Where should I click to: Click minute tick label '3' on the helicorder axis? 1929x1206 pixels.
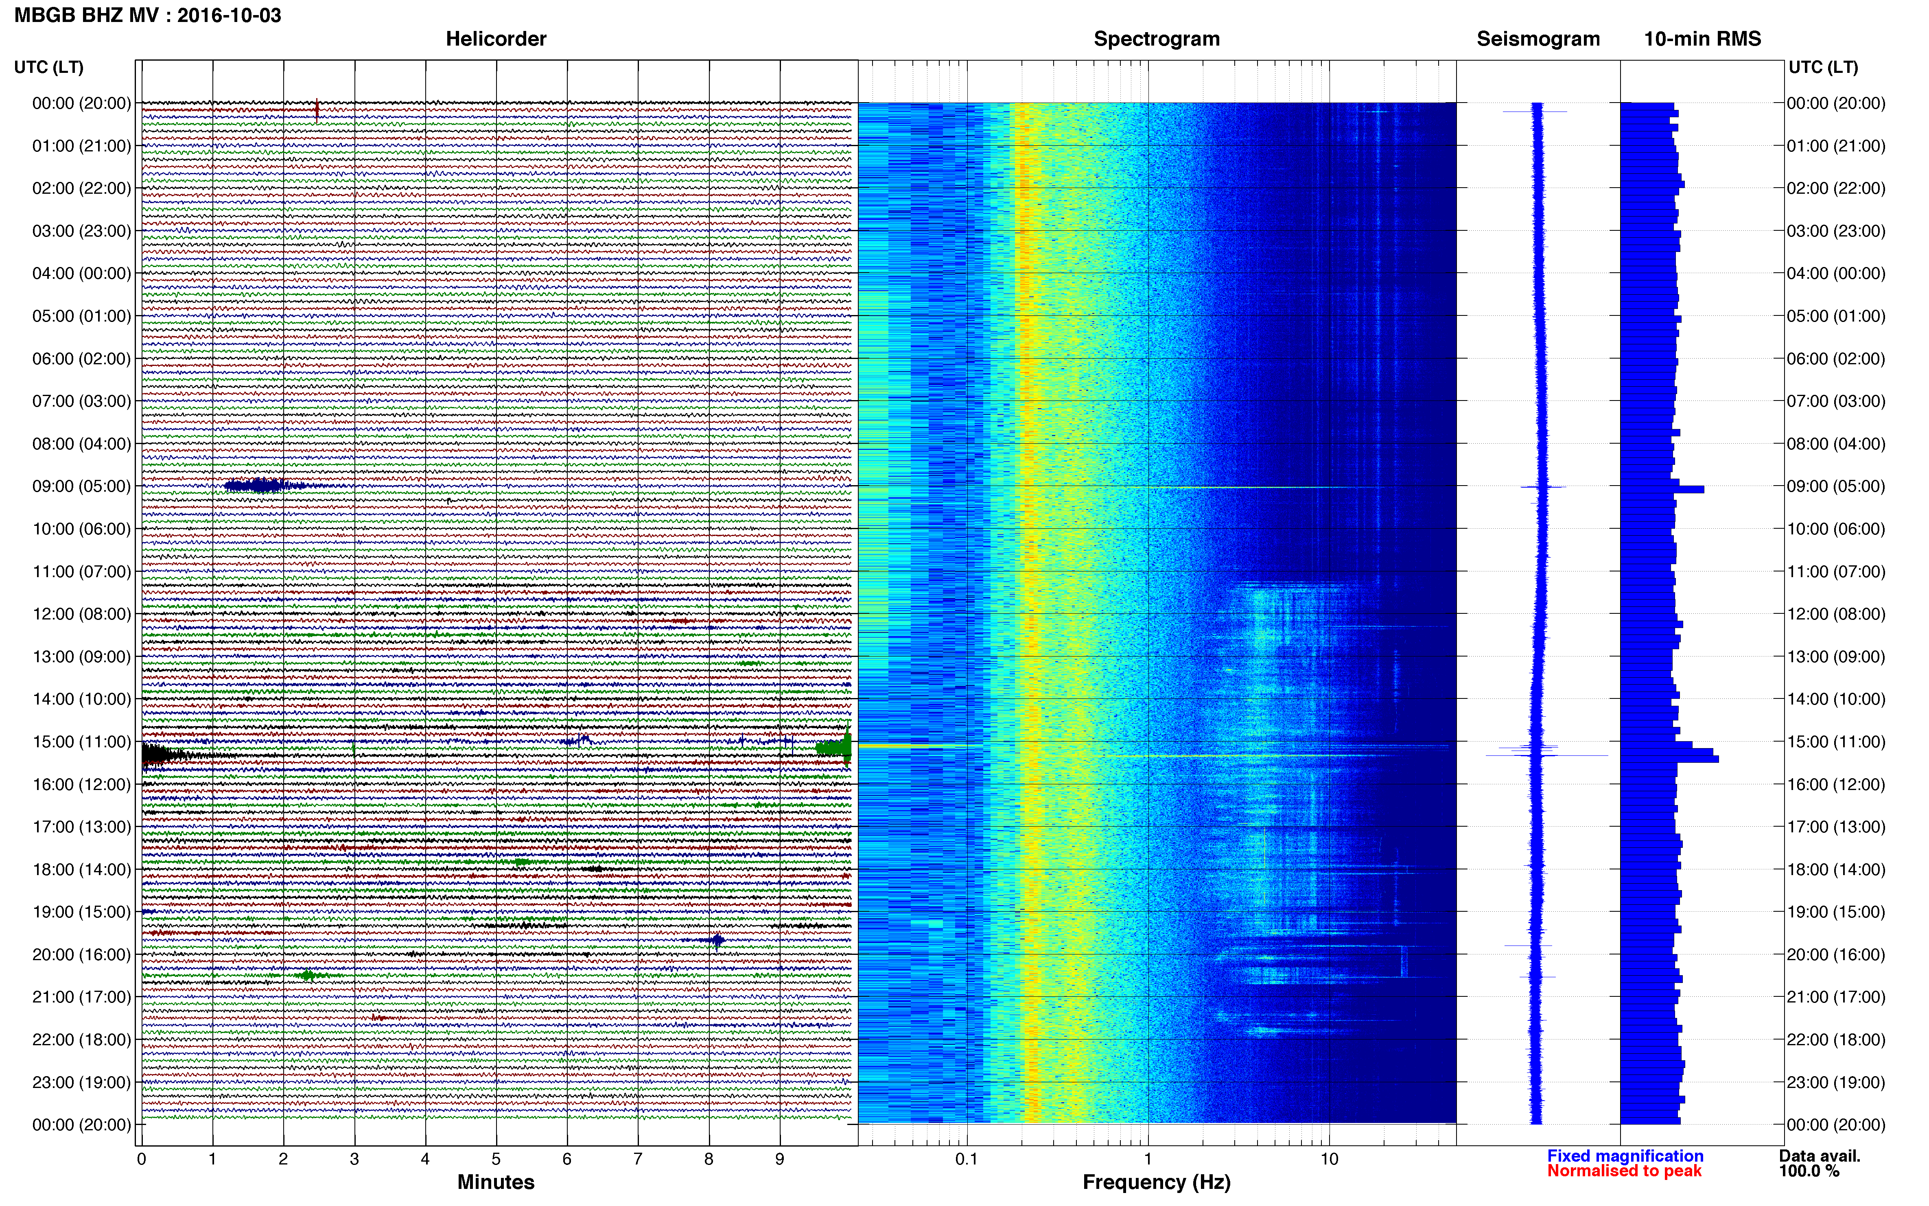(x=354, y=1160)
